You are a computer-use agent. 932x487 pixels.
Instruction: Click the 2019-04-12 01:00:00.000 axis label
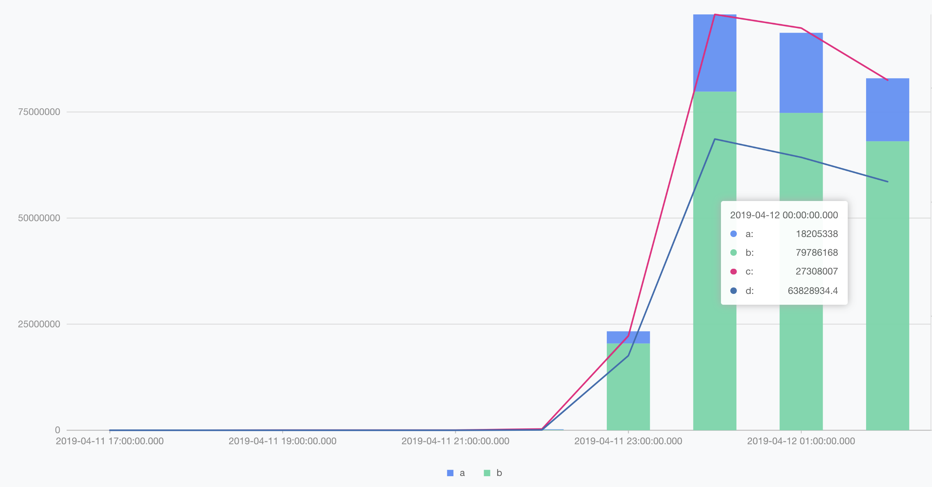801,441
